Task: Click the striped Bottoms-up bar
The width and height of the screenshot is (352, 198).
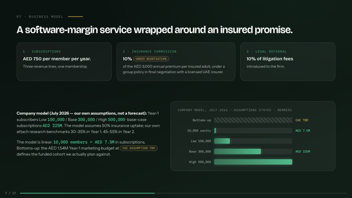Action: click(x=253, y=120)
